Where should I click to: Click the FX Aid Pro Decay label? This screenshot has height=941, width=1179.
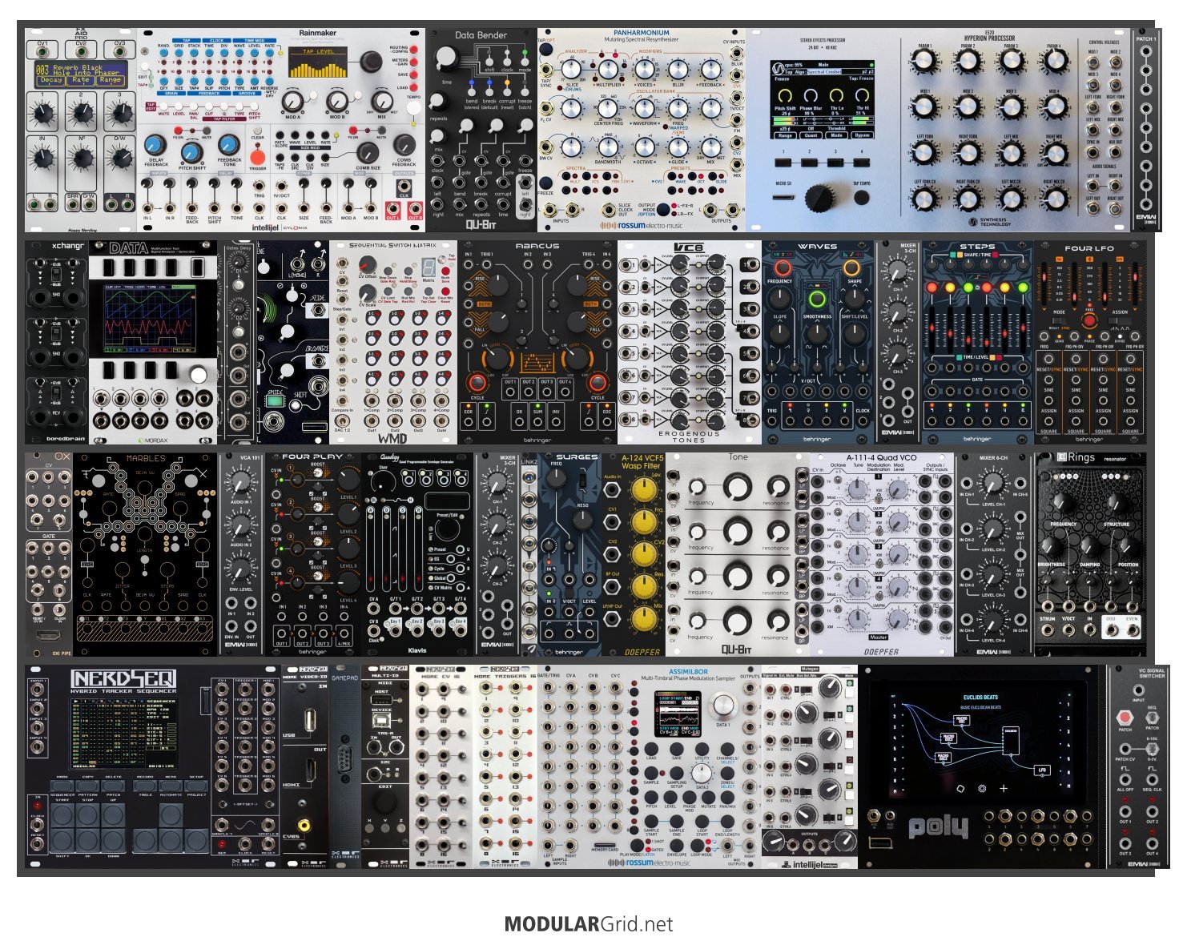point(51,80)
